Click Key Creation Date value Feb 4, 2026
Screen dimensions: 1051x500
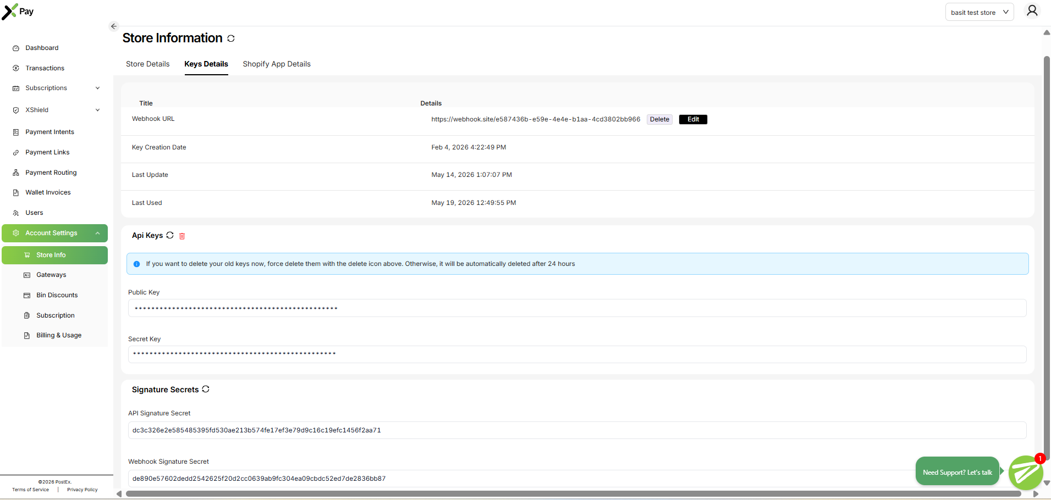(x=469, y=147)
